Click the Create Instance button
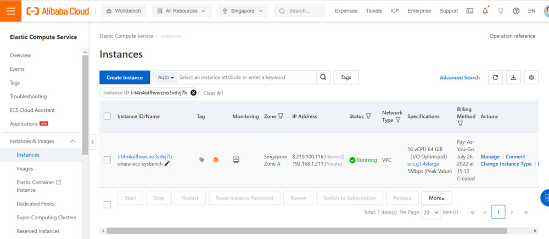The image size is (549, 239). tap(125, 77)
